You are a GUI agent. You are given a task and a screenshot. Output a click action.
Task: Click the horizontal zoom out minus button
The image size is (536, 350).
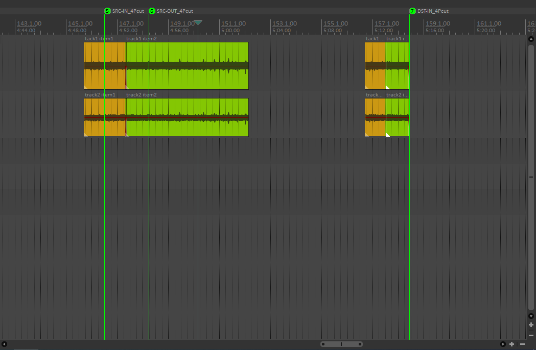pos(522,344)
